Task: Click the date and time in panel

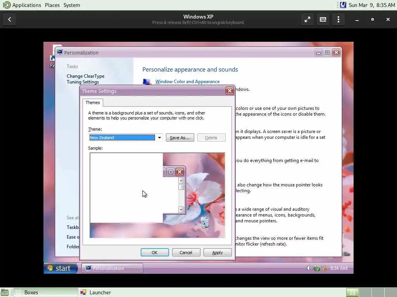Action: (x=372, y=5)
